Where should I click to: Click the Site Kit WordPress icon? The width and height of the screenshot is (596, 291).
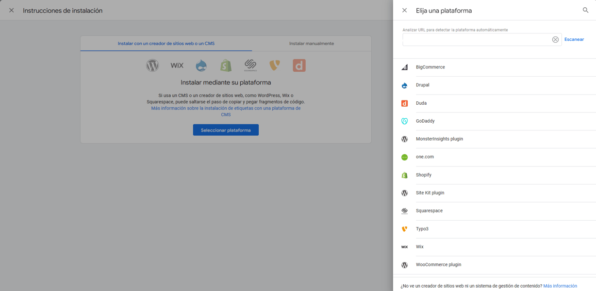click(x=404, y=193)
